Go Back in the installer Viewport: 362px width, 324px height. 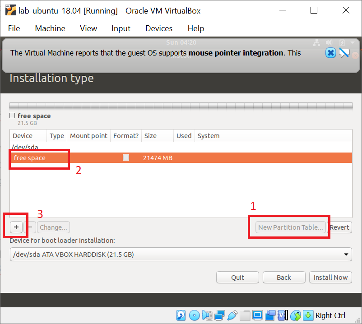click(x=284, y=277)
